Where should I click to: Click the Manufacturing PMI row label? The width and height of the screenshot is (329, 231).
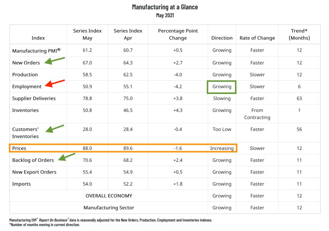(x=36, y=51)
